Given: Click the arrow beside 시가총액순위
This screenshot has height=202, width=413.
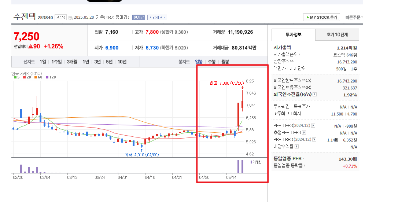Looking at the screenshot, I should click(x=300, y=55).
